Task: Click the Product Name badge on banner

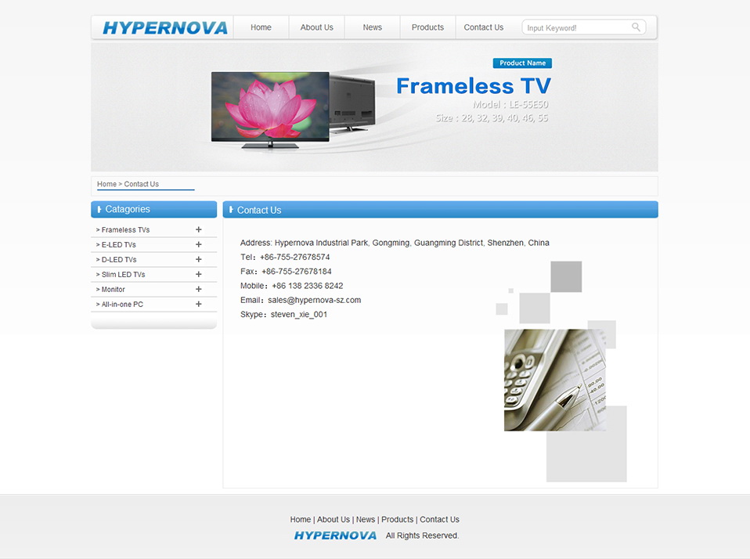Action: pyautogui.click(x=522, y=63)
